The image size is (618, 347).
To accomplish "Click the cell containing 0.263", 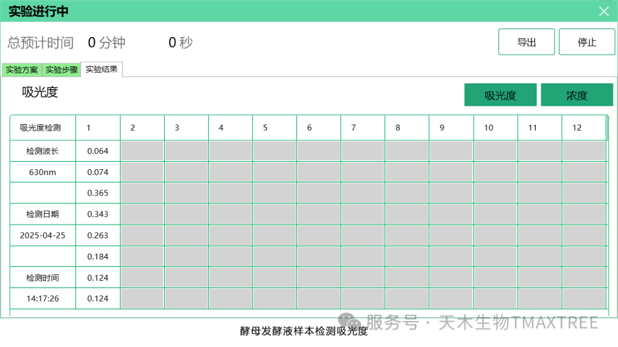I will [x=98, y=236].
